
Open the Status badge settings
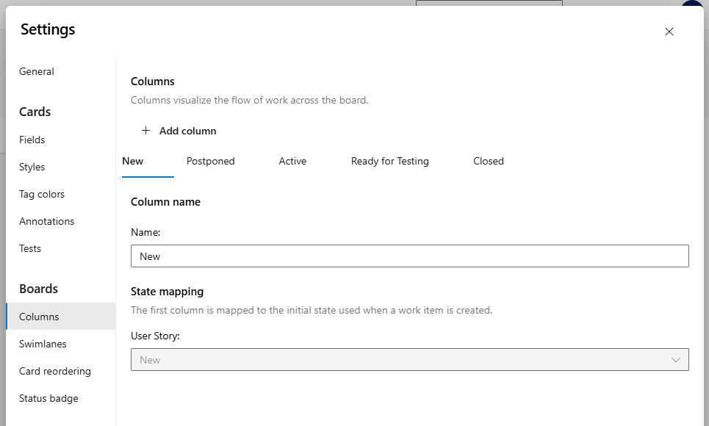(x=48, y=398)
